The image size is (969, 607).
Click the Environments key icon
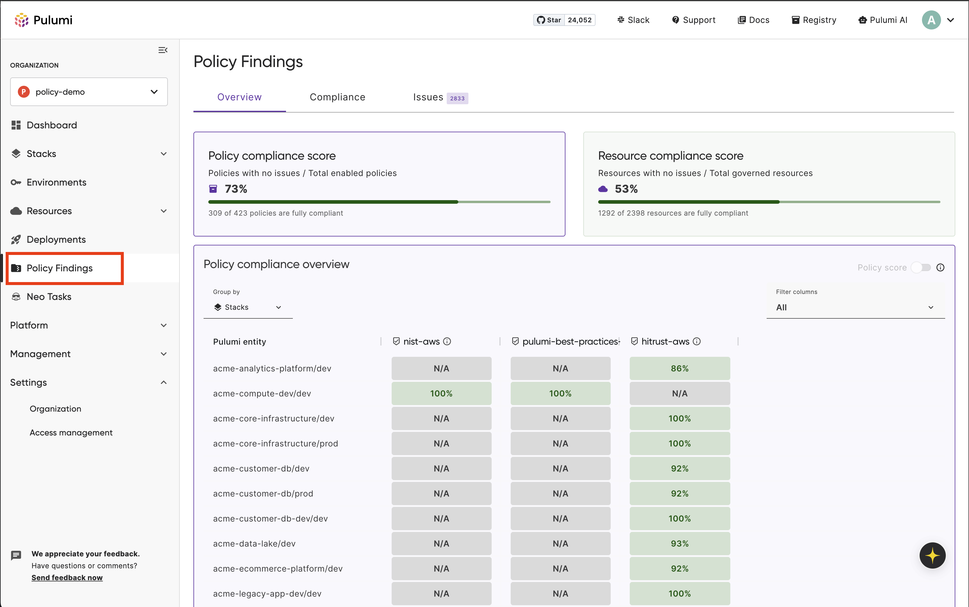click(x=16, y=182)
